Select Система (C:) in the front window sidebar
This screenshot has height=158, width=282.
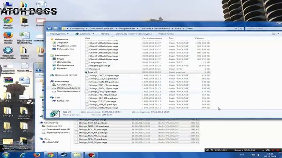[x=65, y=85]
